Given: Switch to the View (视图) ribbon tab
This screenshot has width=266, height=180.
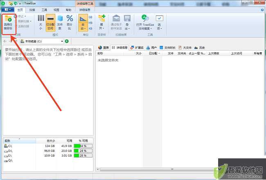Looking at the screenshot, I should (x=56, y=10).
